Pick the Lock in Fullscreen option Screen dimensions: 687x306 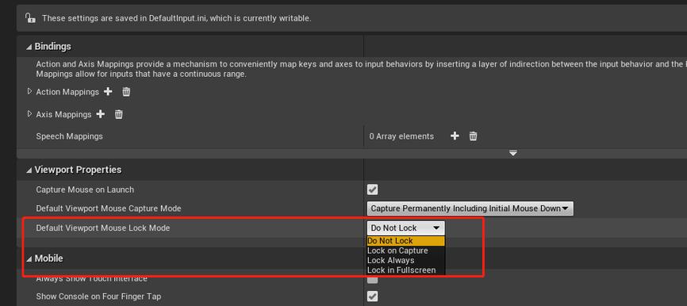405,270
